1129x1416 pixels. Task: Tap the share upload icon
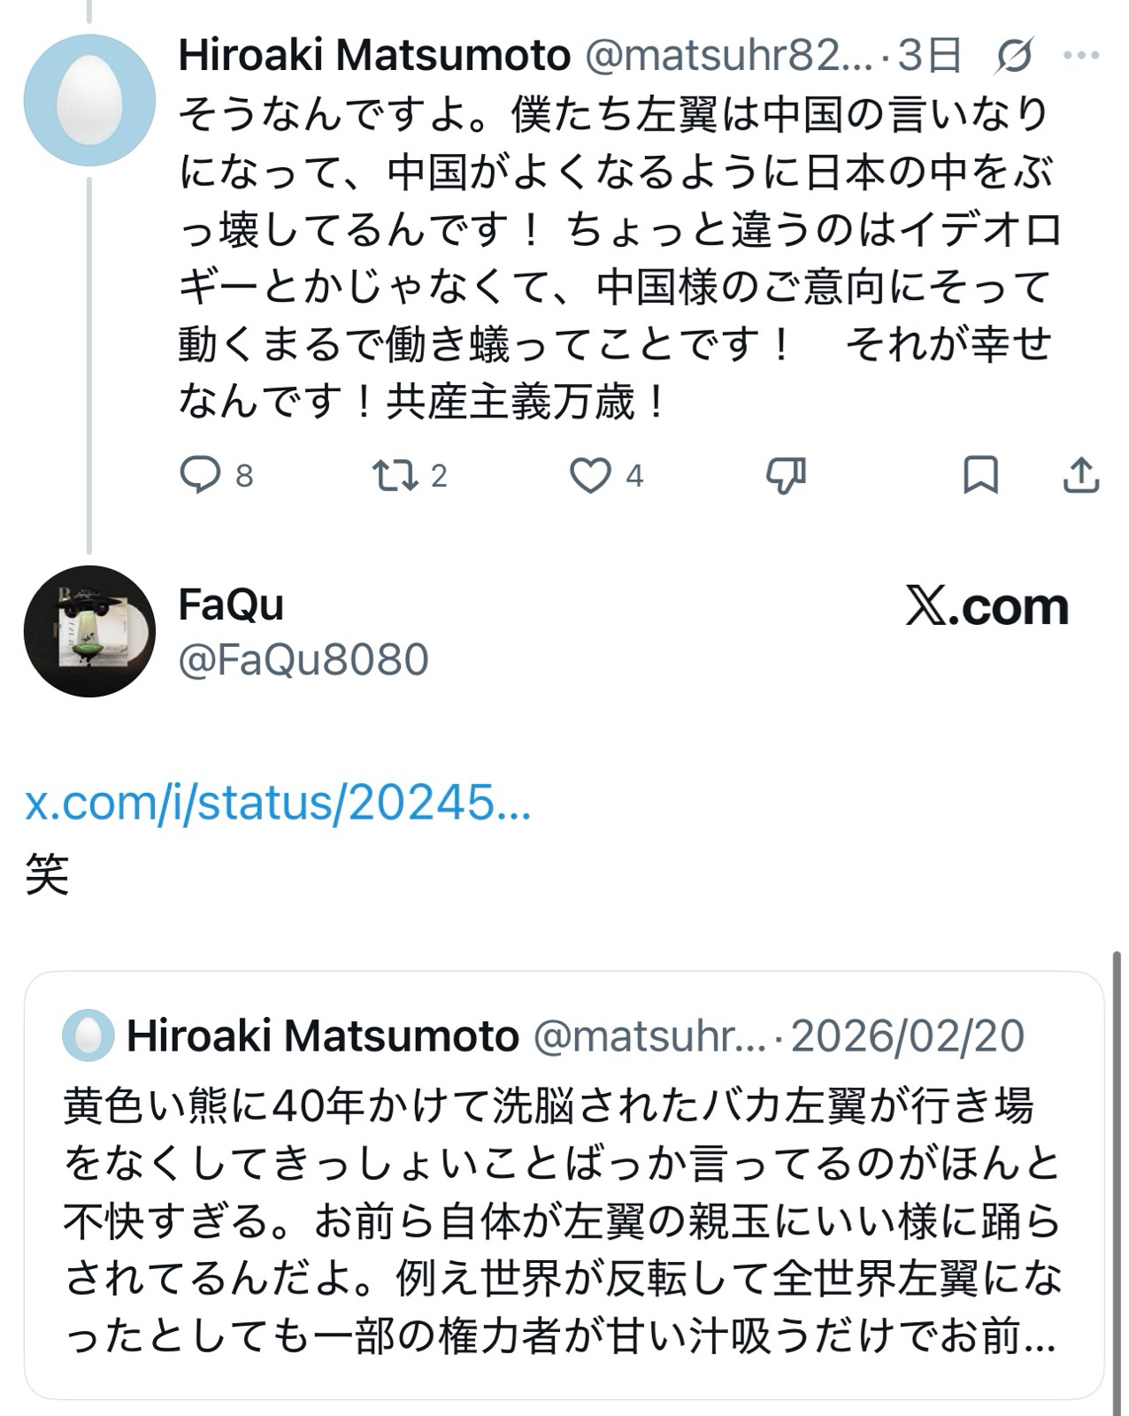click(1080, 475)
